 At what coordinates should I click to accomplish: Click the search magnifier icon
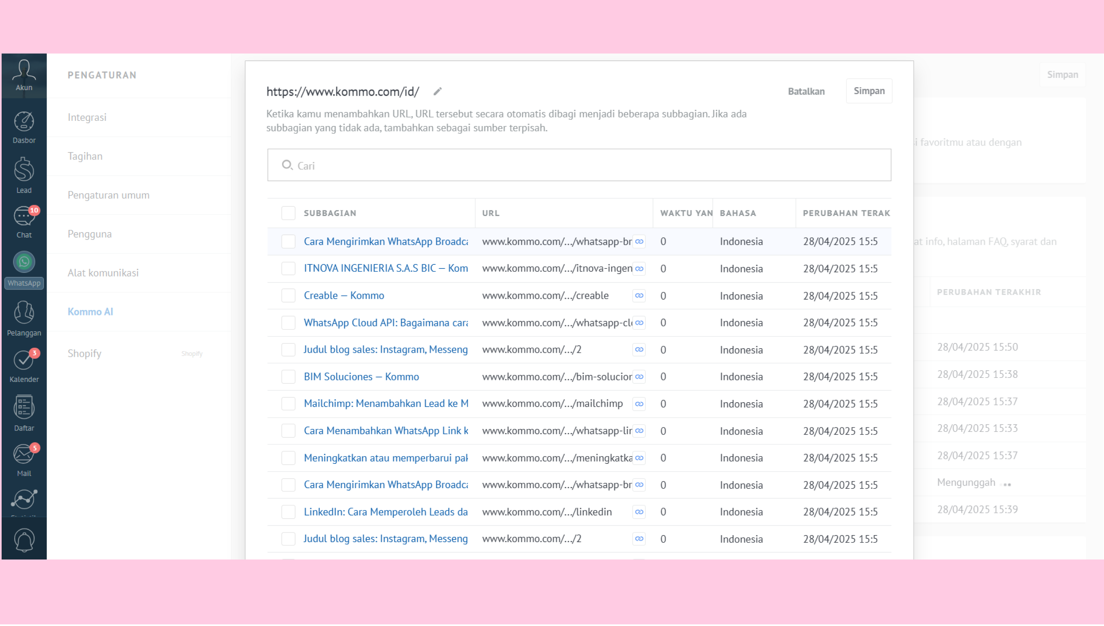tap(287, 165)
